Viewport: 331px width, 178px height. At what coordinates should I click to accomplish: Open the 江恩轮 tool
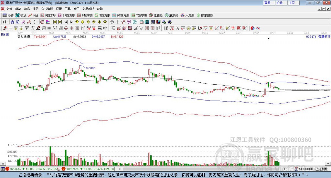click(156, 16)
